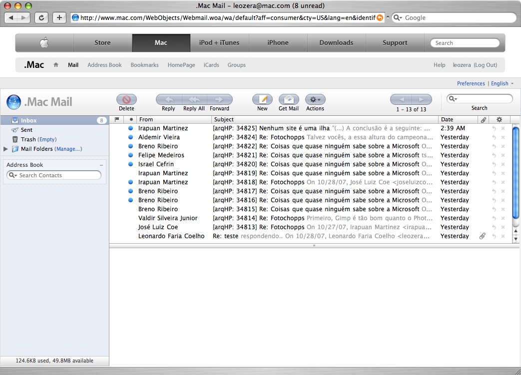Expand the Mail Folders tree

[x=5, y=149]
